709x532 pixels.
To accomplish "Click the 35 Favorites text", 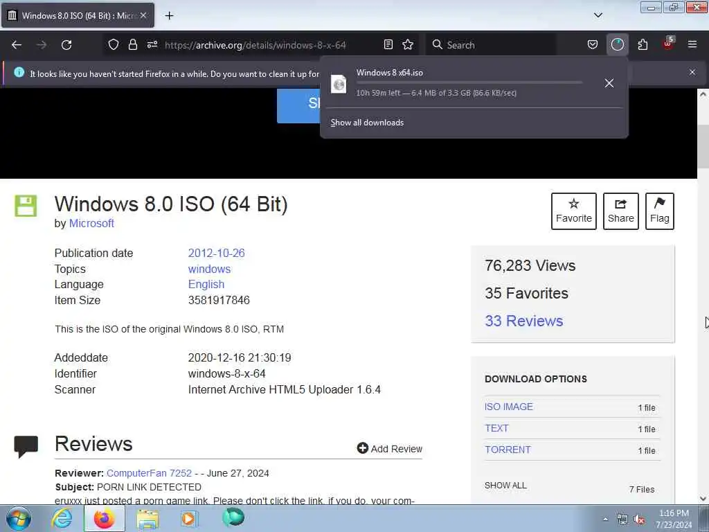I will click(x=526, y=293).
